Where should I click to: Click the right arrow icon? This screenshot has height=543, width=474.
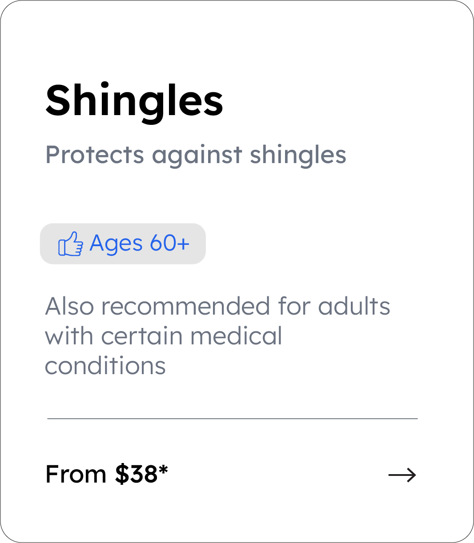coord(402,475)
